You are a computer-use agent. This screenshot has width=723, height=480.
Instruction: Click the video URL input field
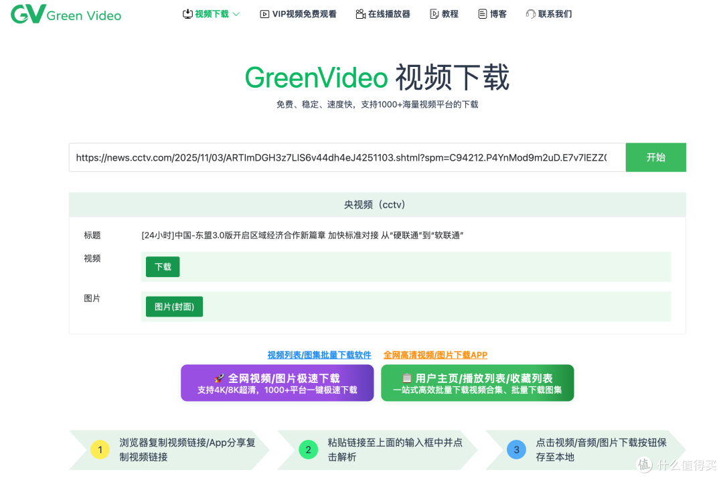click(x=347, y=157)
